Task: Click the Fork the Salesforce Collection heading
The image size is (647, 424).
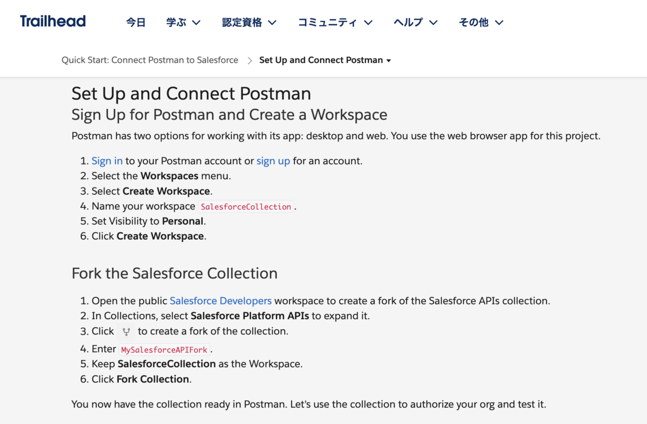Action: [174, 274]
